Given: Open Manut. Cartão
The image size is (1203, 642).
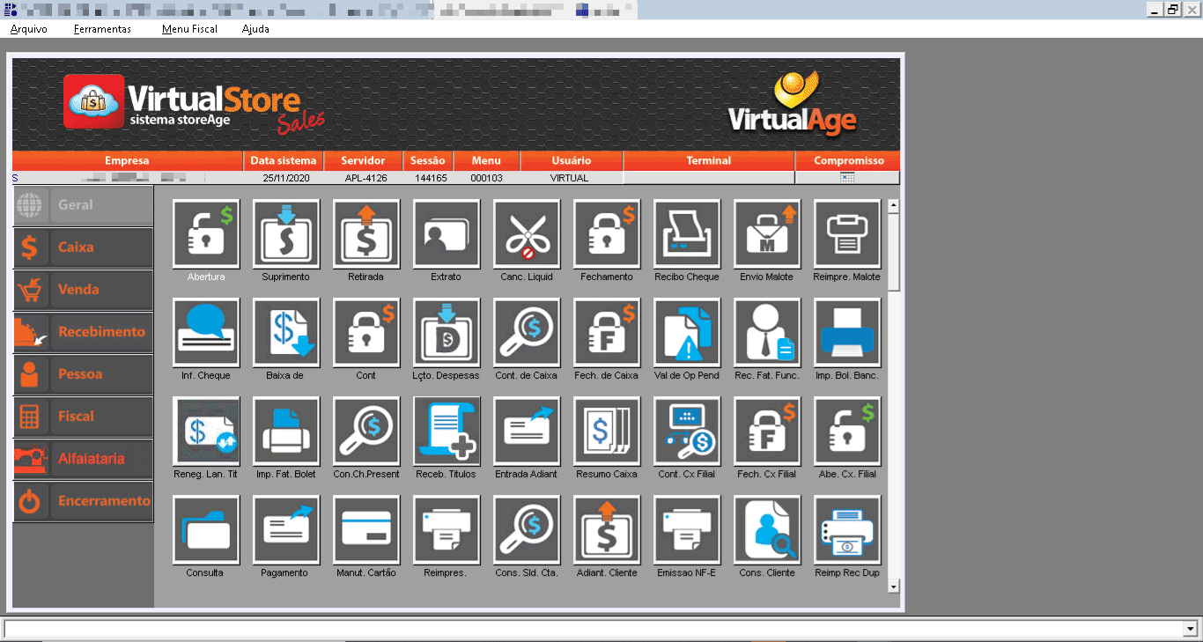Looking at the screenshot, I should coord(366,529).
